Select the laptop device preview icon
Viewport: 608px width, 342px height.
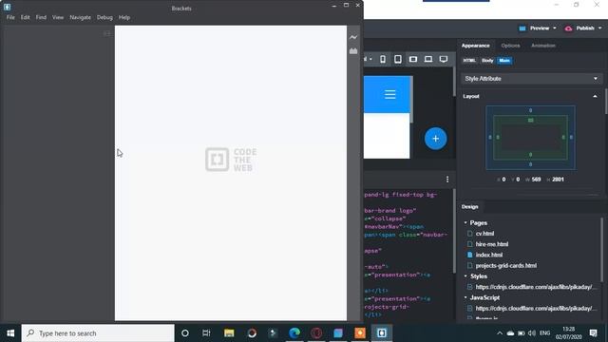click(428, 59)
